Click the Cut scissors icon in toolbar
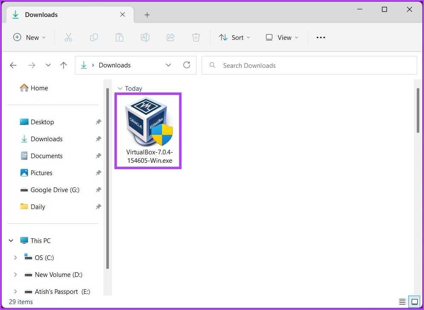424x310 pixels. 68,37
